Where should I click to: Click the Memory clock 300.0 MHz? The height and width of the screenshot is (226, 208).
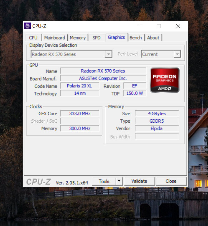pyautogui.click(x=80, y=129)
